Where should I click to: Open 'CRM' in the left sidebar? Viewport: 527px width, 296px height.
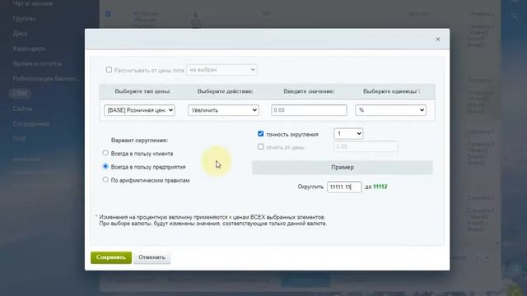tap(20, 93)
